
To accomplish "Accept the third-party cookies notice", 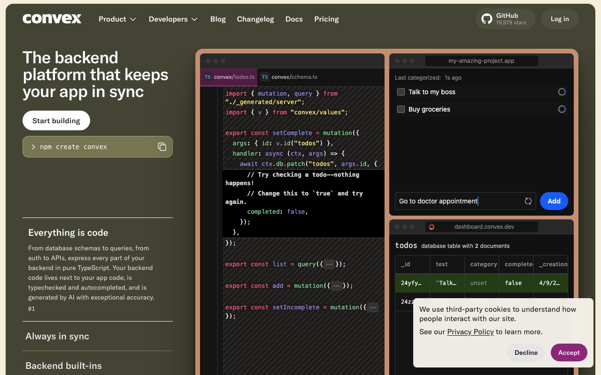I will [569, 352].
